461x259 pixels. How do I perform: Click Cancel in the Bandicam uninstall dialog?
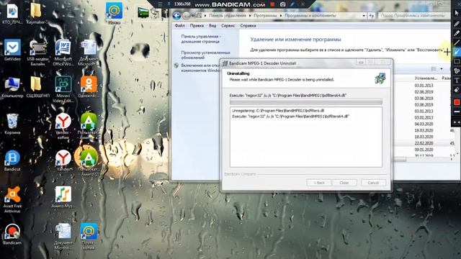[373, 183]
